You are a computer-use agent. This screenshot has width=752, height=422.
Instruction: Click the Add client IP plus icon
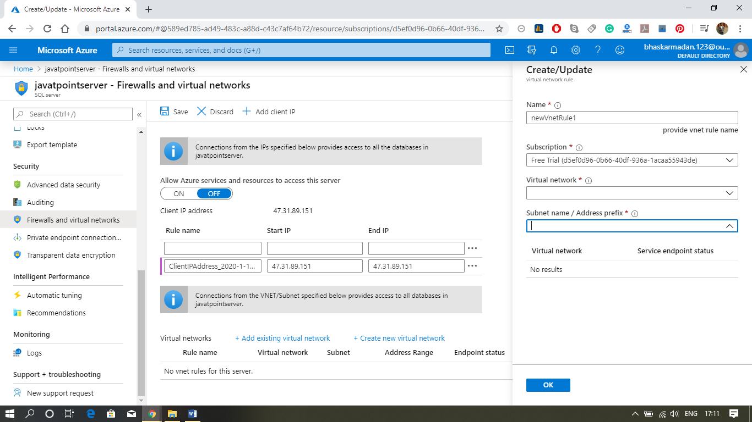[x=247, y=111]
